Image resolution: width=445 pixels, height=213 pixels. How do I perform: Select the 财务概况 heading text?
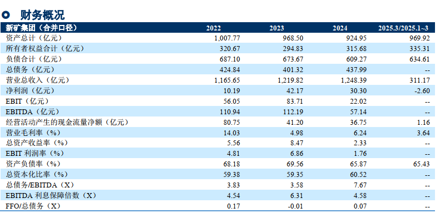[x=42, y=15]
